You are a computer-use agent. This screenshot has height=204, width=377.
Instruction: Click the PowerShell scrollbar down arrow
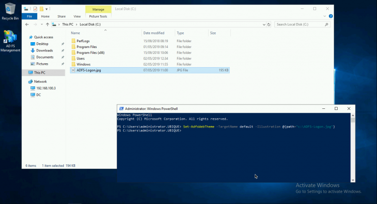[353, 180]
